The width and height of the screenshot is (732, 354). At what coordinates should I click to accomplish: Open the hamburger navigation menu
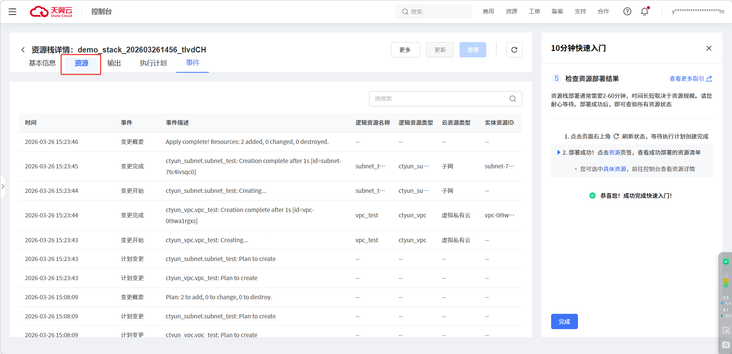click(x=12, y=11)
